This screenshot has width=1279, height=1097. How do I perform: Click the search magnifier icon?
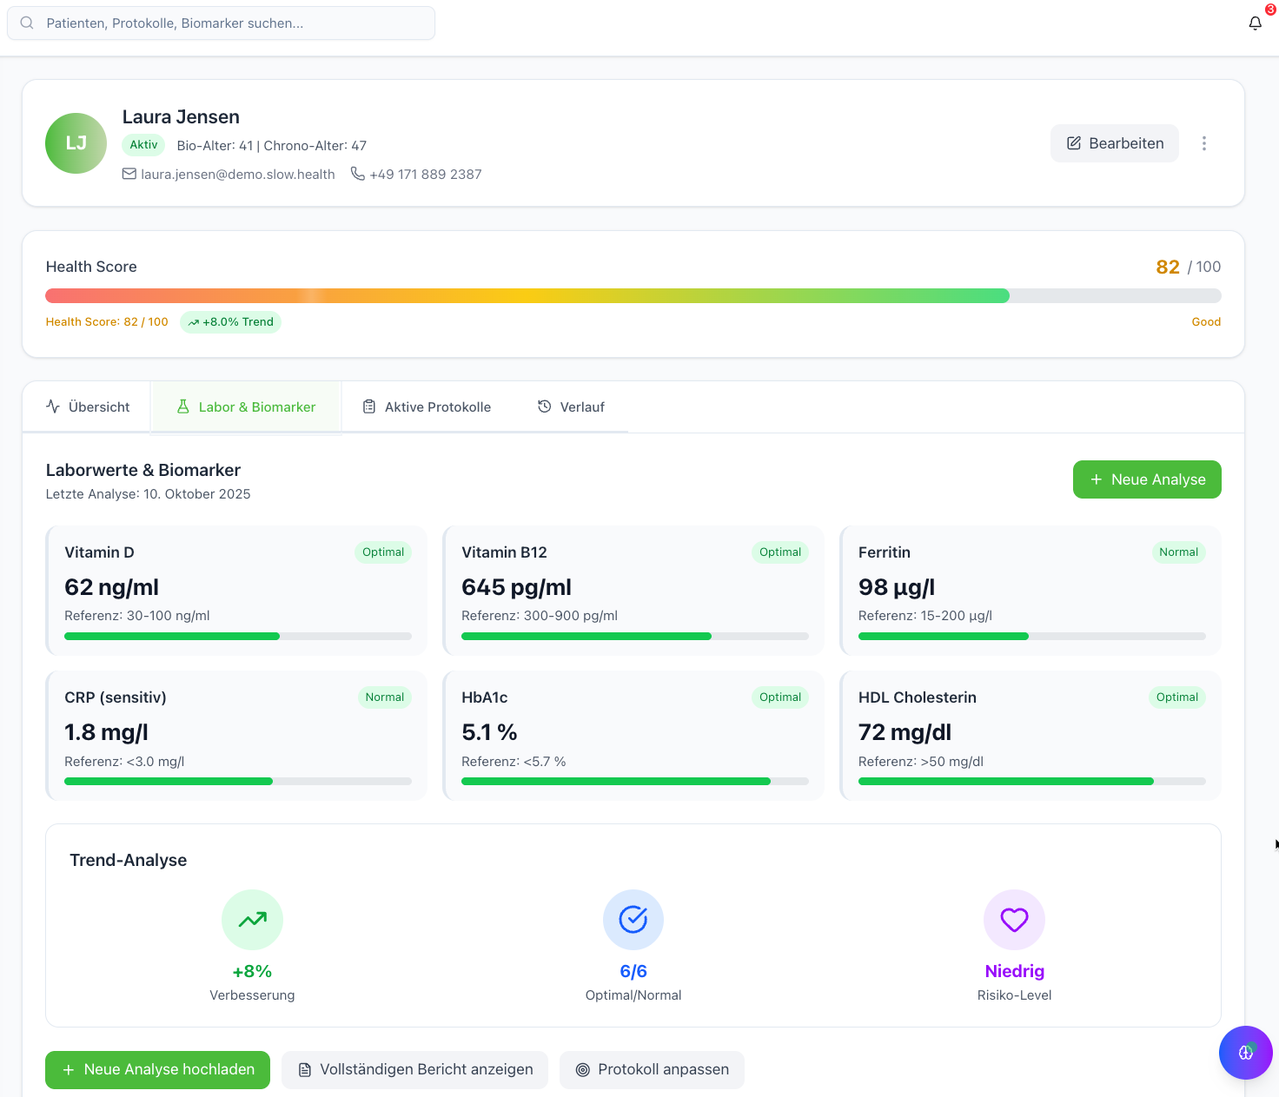click(x=27, y=23)
